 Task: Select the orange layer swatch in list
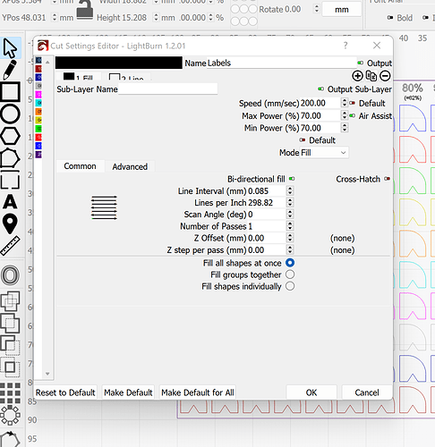point(38,112)
